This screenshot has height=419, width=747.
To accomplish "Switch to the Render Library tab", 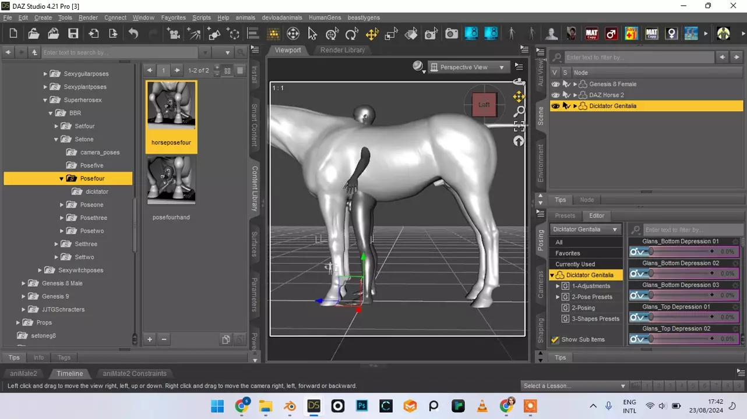I will coord(342,50).
